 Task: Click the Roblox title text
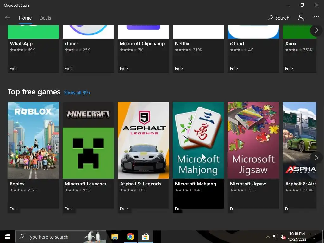point(17,184)
